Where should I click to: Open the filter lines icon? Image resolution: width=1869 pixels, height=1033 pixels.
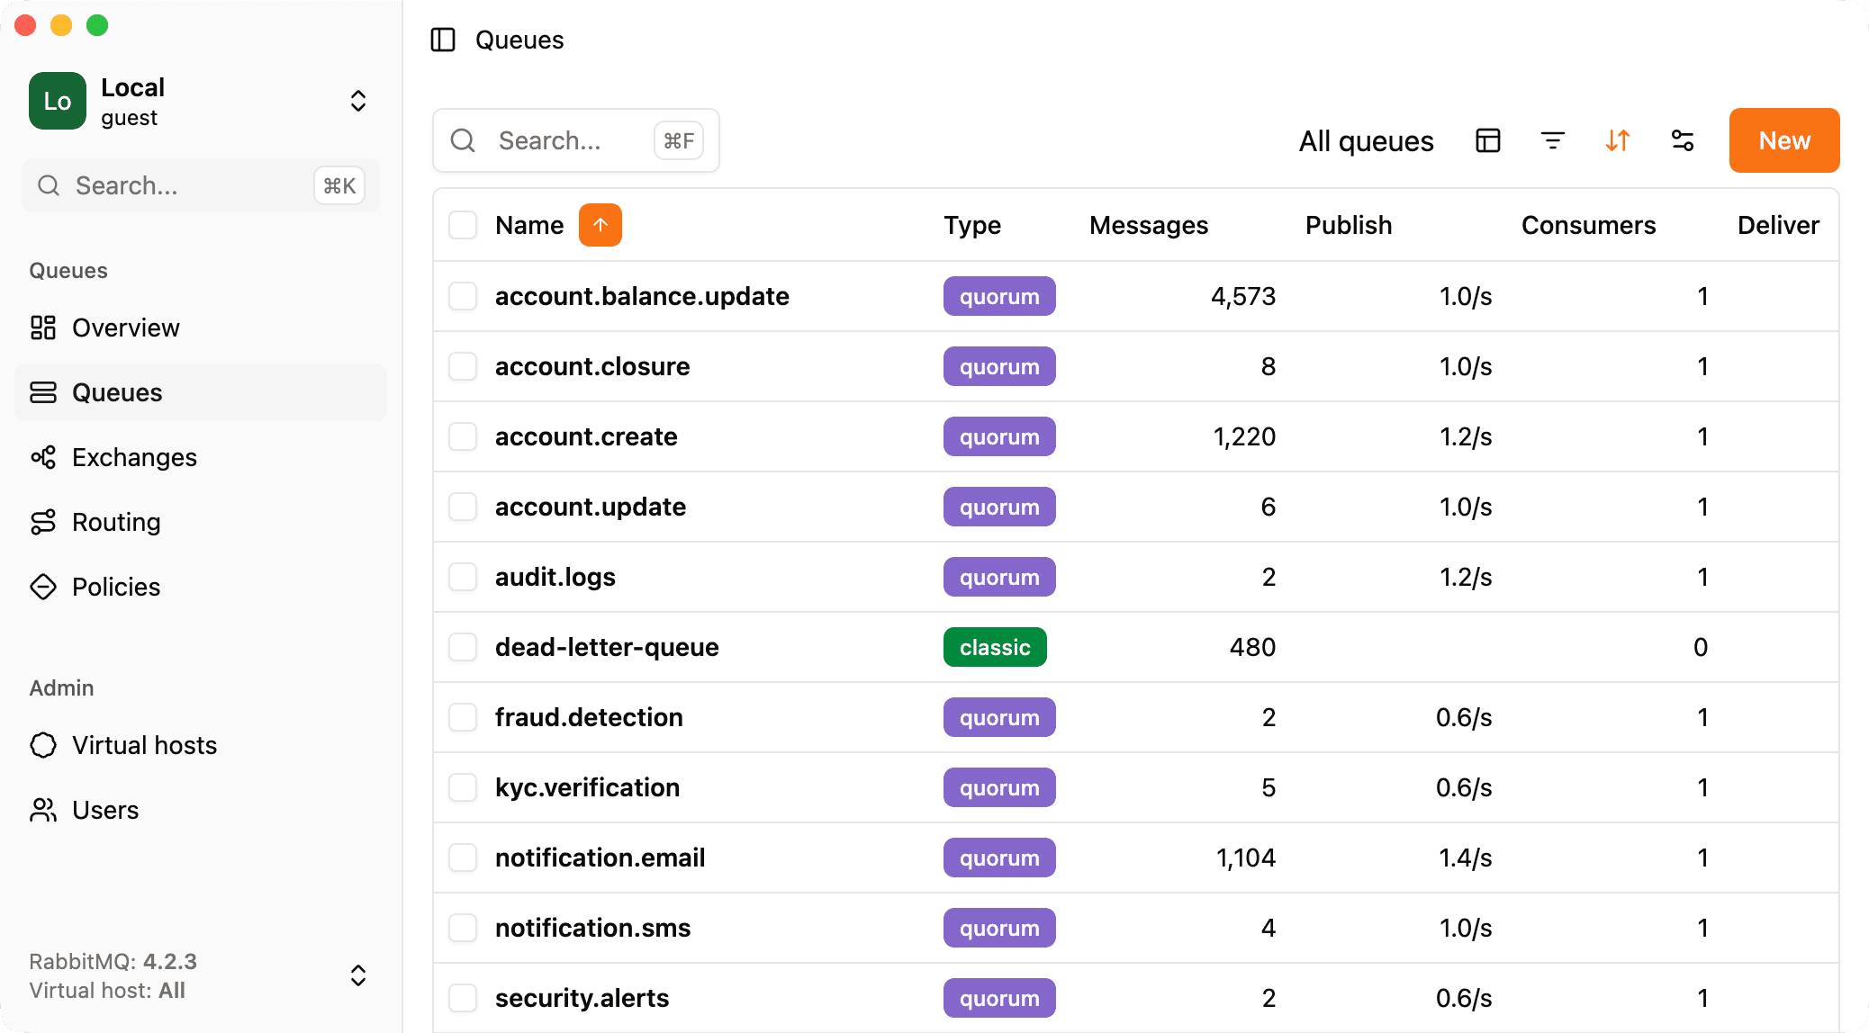(x=1553, y=140)
